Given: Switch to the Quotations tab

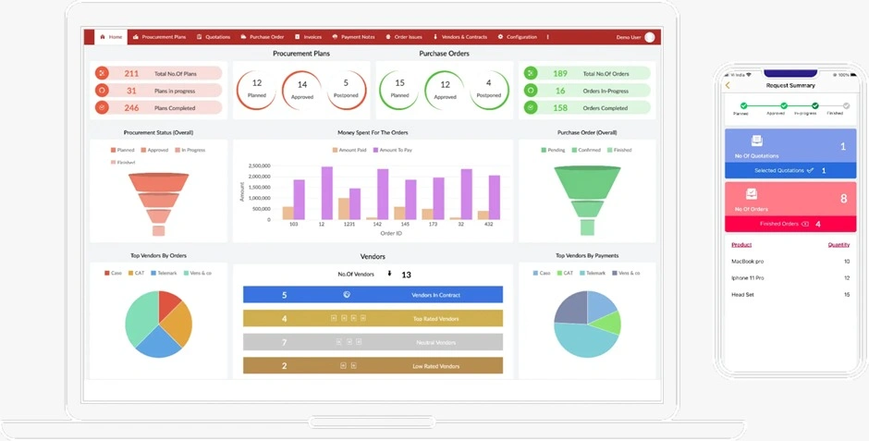Looking at the screenshot, I should (x=214, y=37).
